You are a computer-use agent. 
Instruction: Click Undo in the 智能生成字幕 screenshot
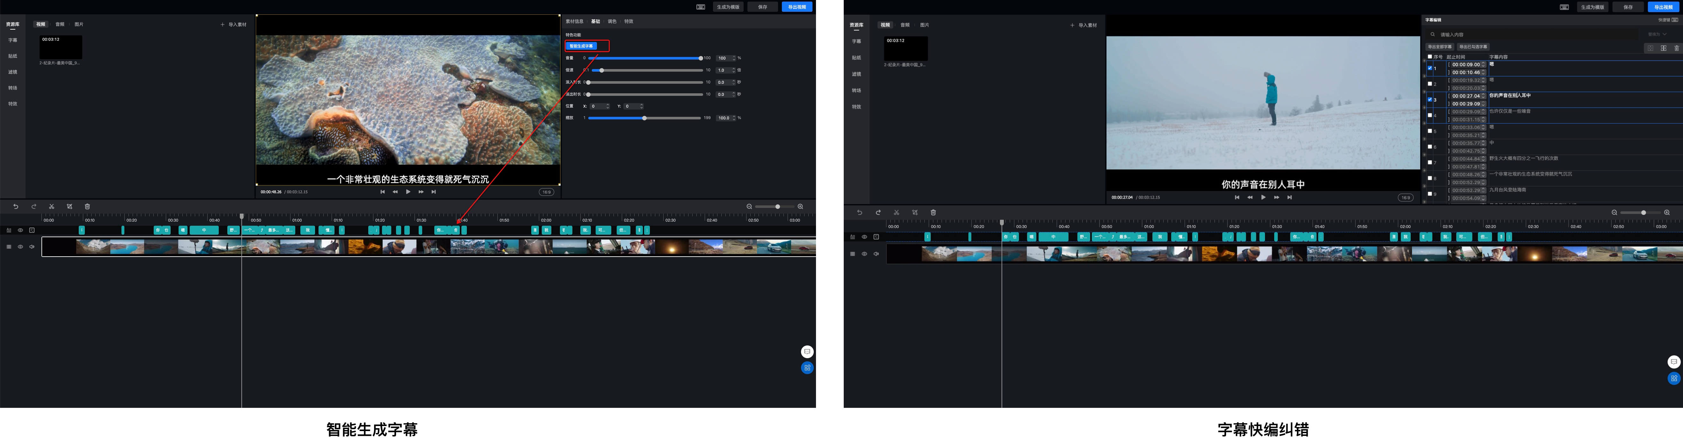(x=16, y=207)
